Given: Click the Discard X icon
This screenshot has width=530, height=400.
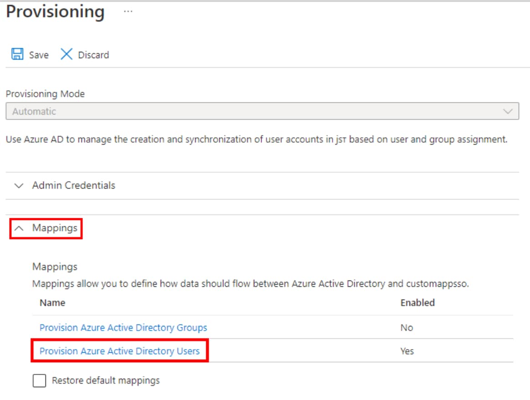Looking at the screenshot, I should coord(67,55).
